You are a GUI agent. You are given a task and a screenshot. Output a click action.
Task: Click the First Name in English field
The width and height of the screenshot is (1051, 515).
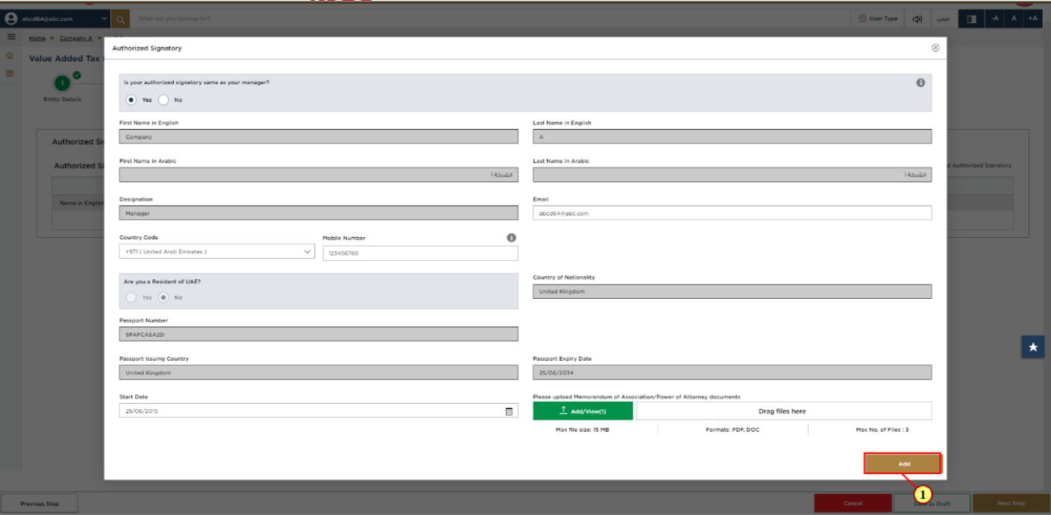[x=319, y=136]
